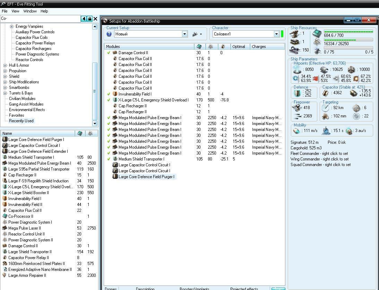Switch to the Drones tab

[111, 289]
